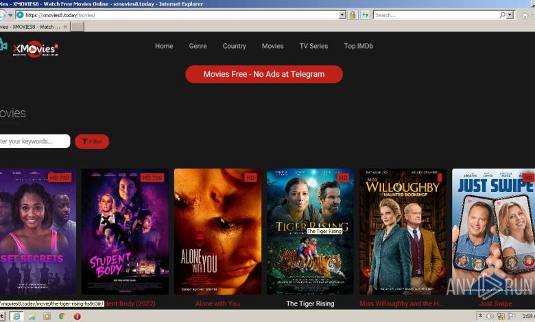535x322 pixels.
Task: Click the XMovies8 logo
Action: point(31,47)
